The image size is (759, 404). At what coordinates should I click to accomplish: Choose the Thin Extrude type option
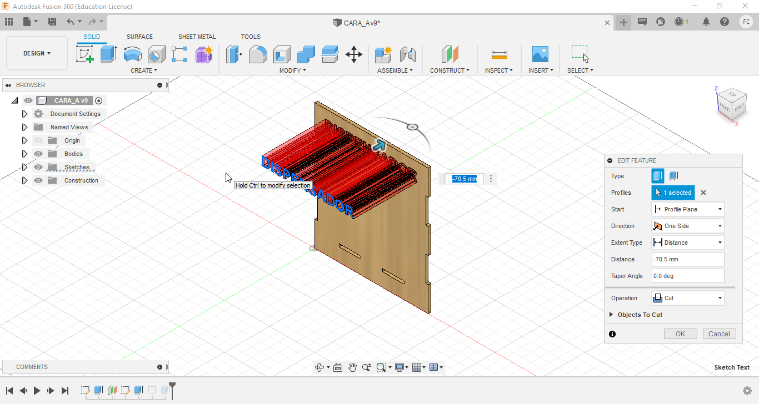(x=673, y=176)
